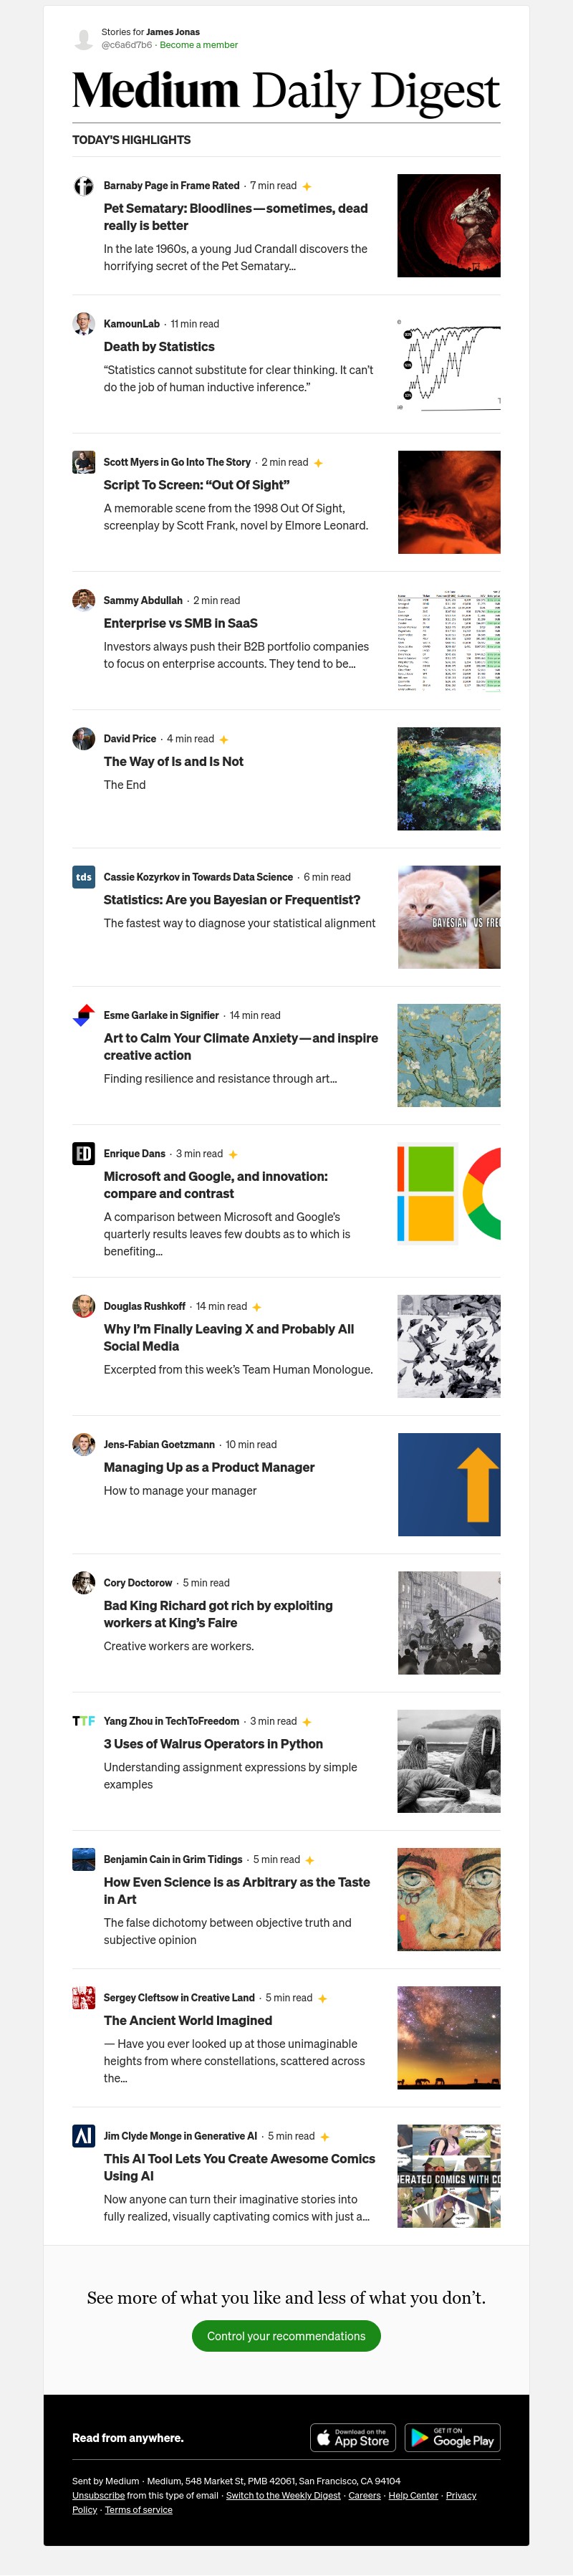Read Enterprise vs SMB in SaaS
Image resolution: width=573 pixels, height=2576 pixels.
coord(180,623)
